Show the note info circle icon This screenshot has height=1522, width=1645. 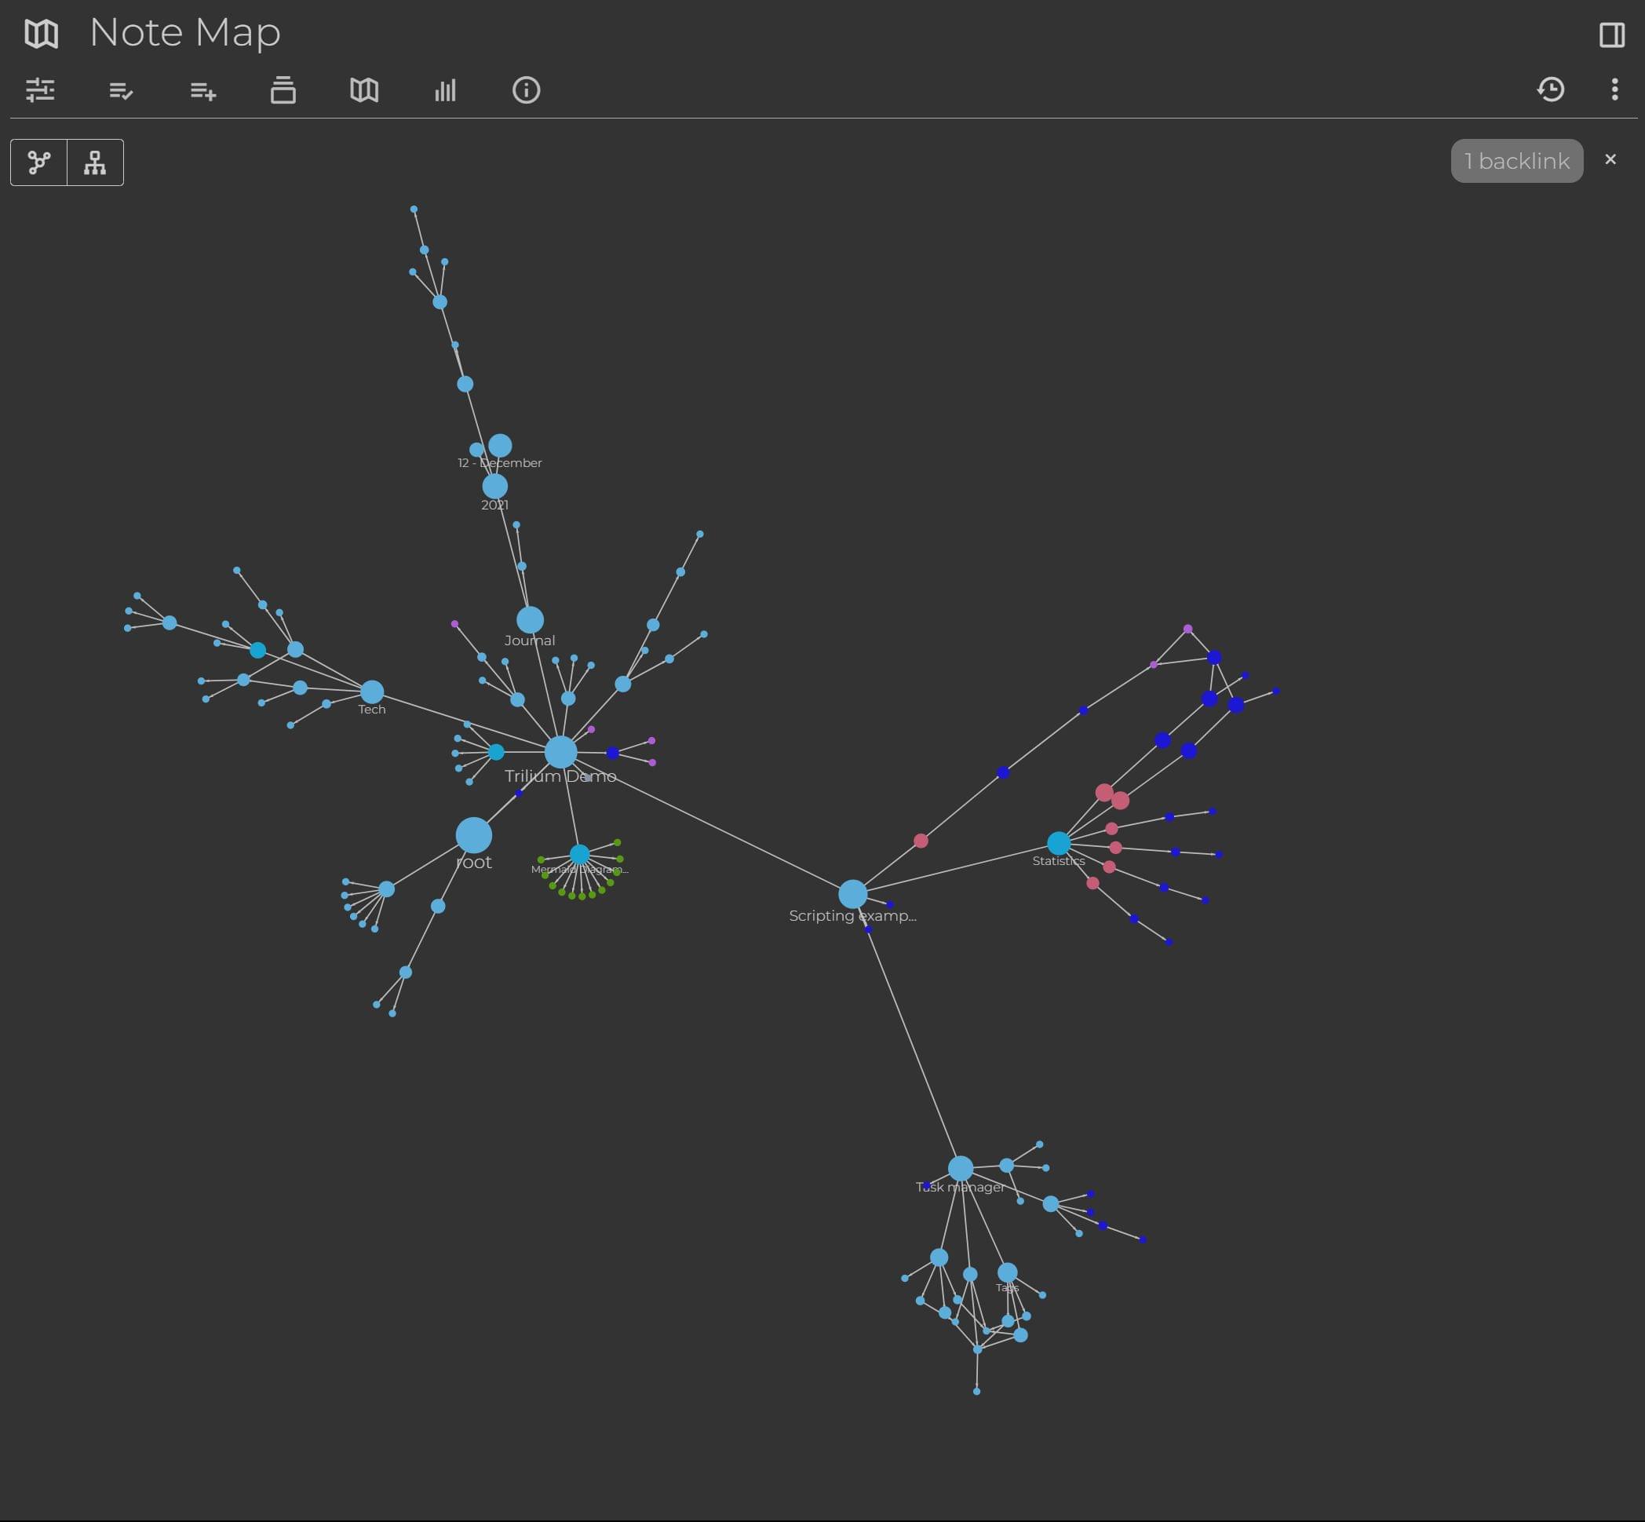[526, 89]
